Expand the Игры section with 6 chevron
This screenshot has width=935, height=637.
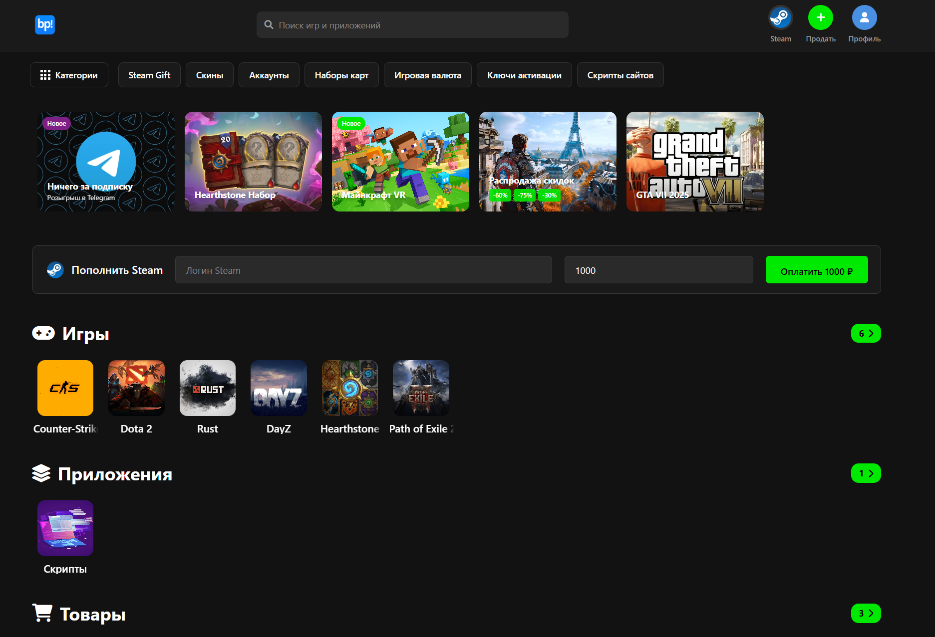click(866, 333)
